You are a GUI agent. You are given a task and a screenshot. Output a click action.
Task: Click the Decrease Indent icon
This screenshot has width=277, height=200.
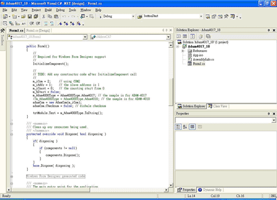pos(32,23)
